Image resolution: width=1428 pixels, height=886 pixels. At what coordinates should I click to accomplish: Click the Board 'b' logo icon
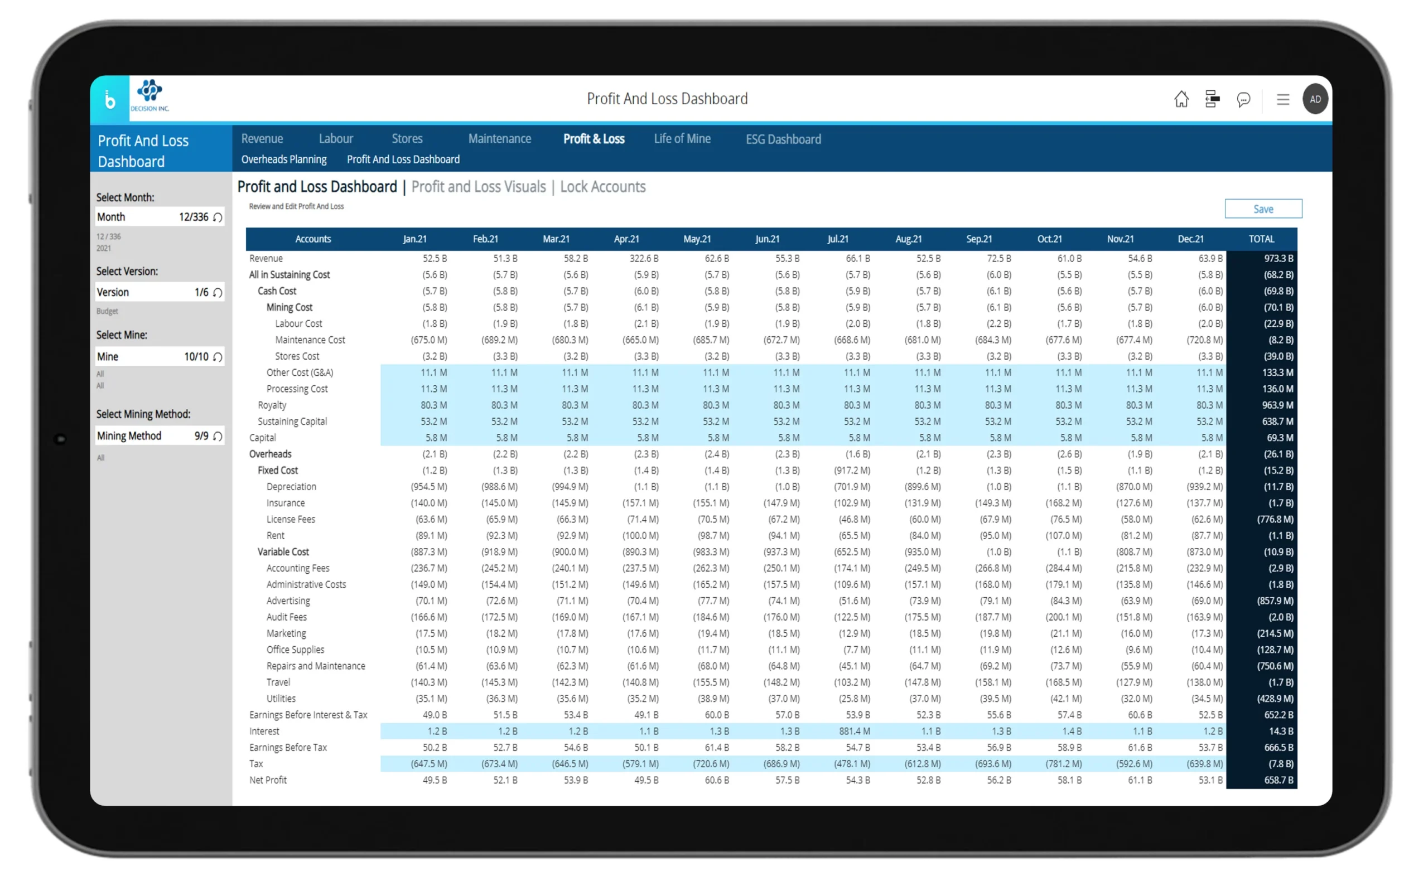[x=110, y=100]
